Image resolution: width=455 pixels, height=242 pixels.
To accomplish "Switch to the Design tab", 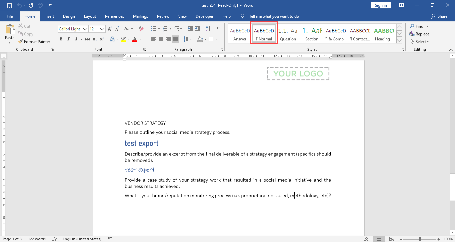I will [69, 16].
